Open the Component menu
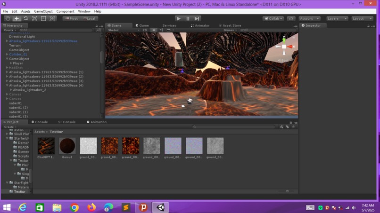380x213 pixels. click(x=65, y=11)
